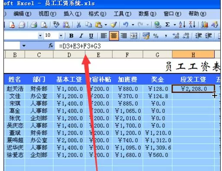Increase indent of cell
The image size is (222, 171).
pos(208,36)
